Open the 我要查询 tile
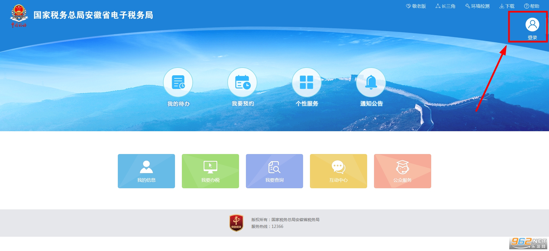 pos(274,171)
